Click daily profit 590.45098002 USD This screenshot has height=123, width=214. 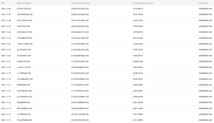(x=25, y=109)
